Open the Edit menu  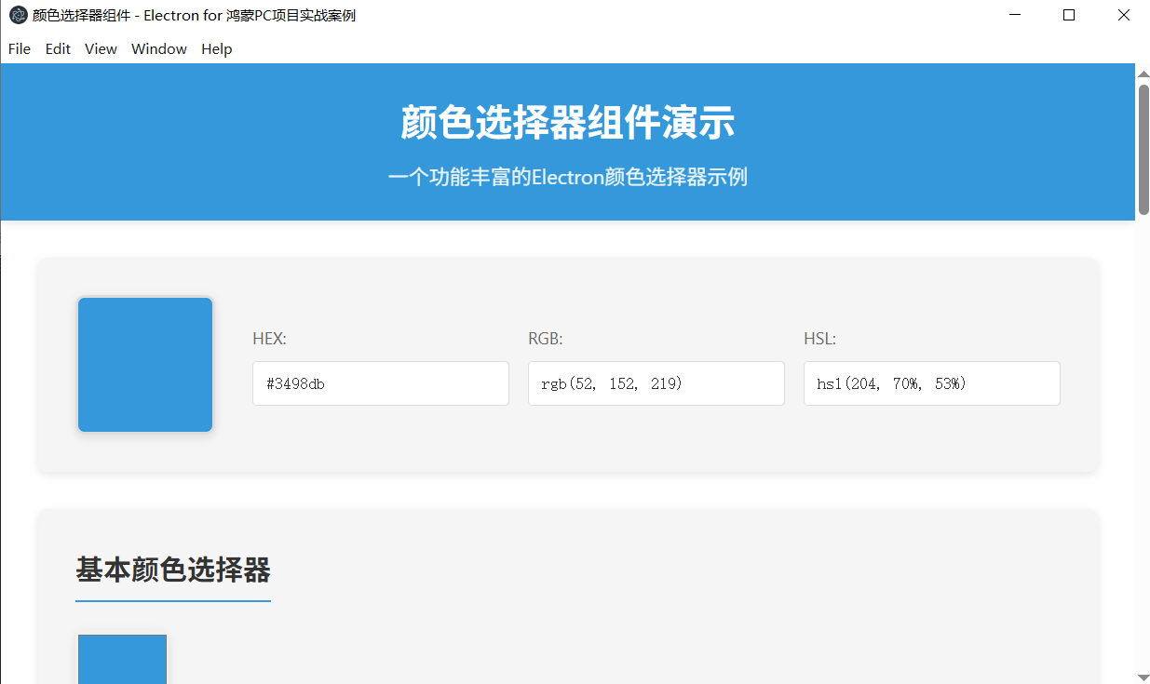click(x=58, y=48)
